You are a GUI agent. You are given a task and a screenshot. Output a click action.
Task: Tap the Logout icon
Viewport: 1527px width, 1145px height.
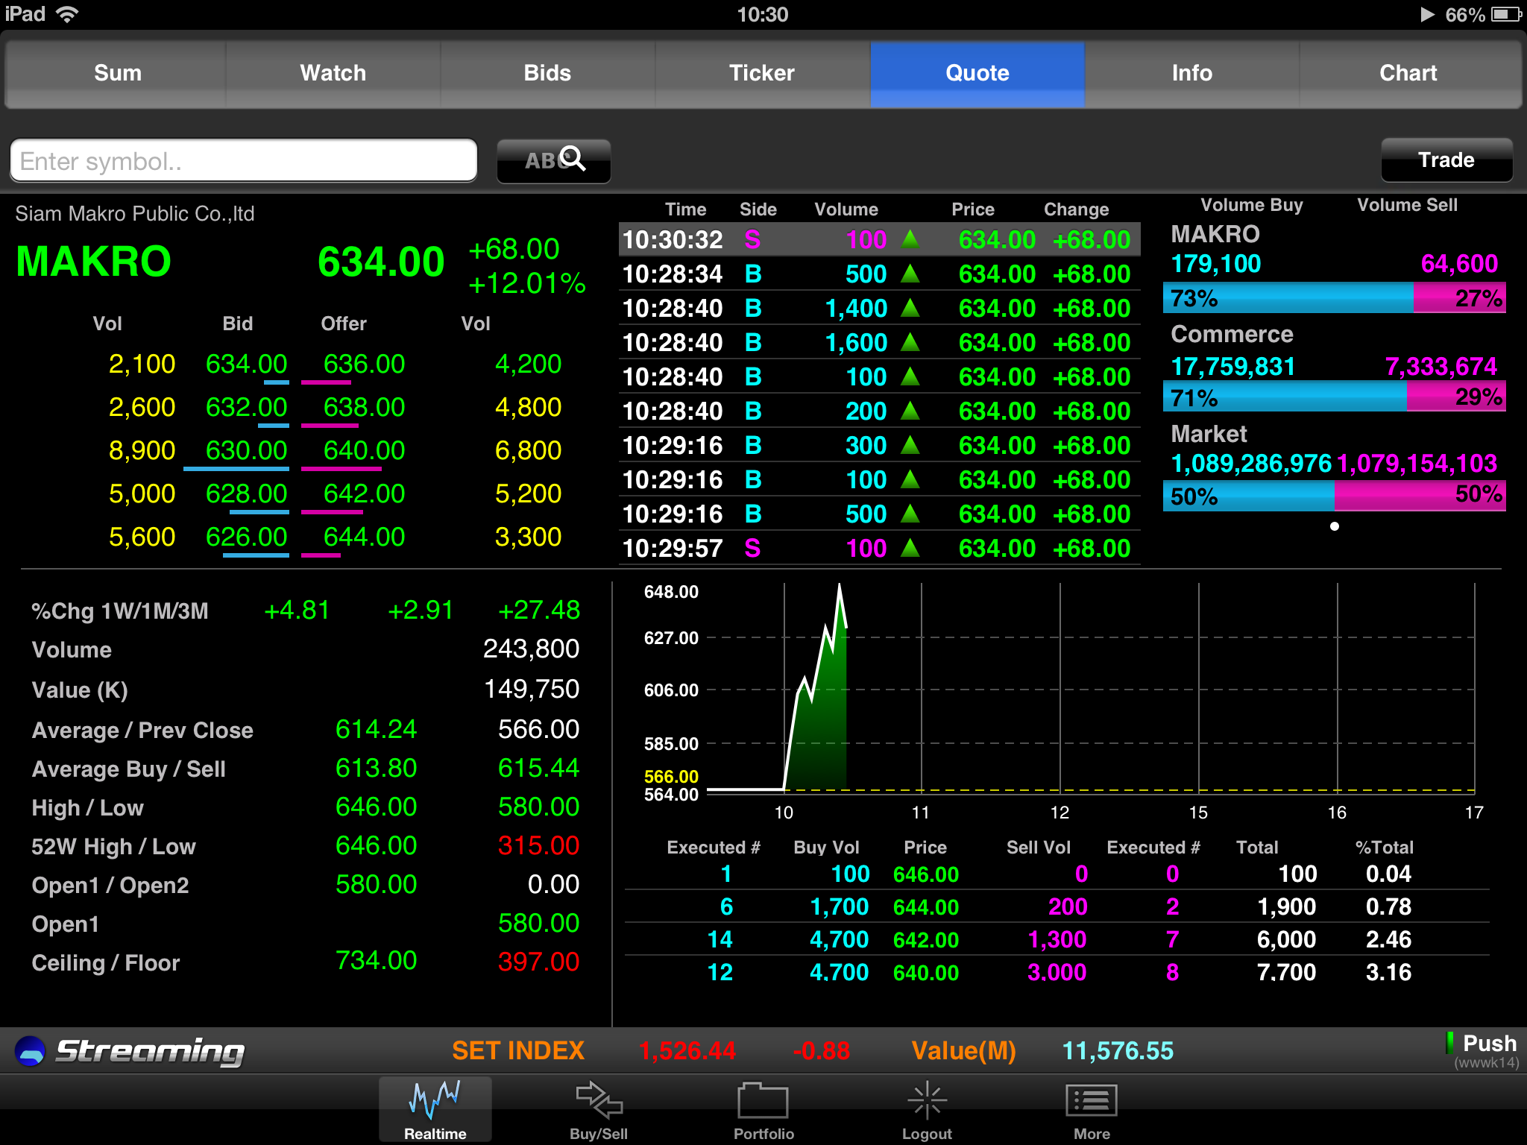pyautogui.click(x=927, y=1108)
